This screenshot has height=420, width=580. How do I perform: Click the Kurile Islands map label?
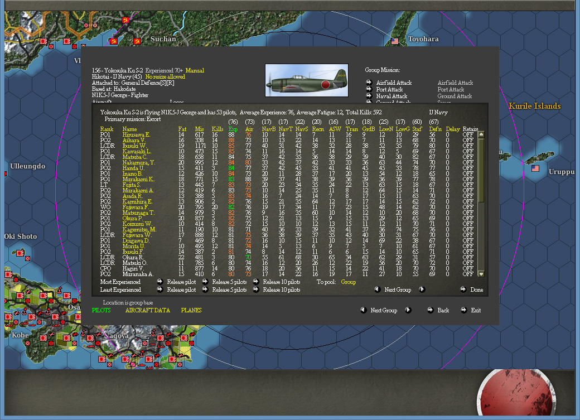point(534,106)
